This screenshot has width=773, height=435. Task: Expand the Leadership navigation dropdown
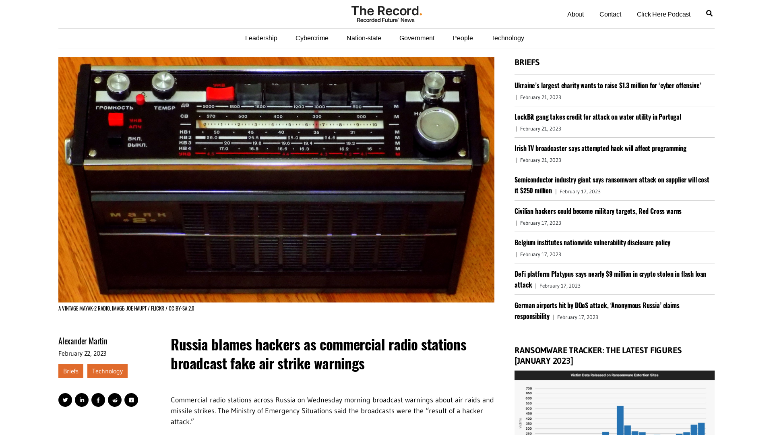click(x=261, y=38)
